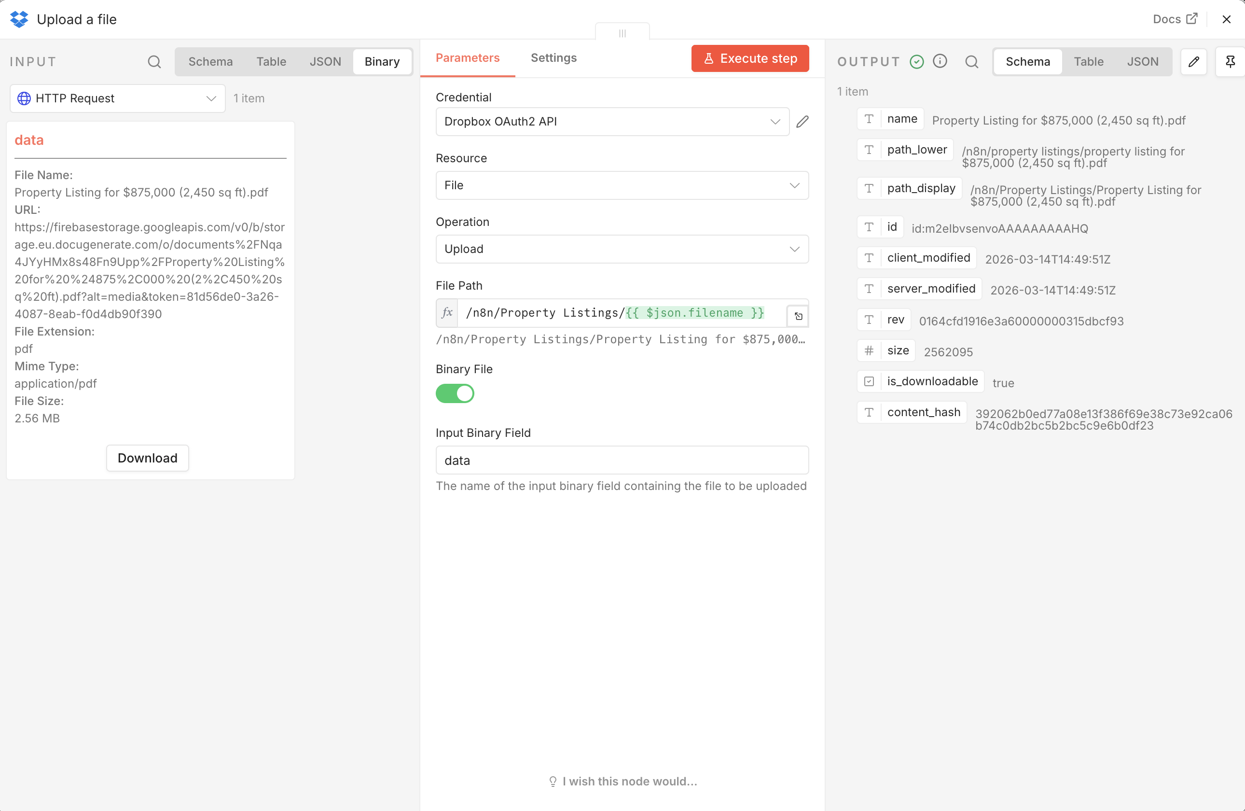Click the lightbulb next to 'I wish this node would'
Viewport: 1245px width, 811px height.
553,781
